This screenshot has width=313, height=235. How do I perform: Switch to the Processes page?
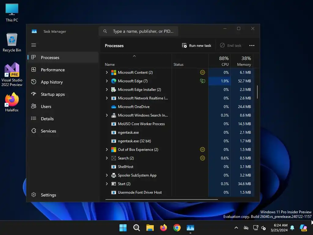(63, 58)
